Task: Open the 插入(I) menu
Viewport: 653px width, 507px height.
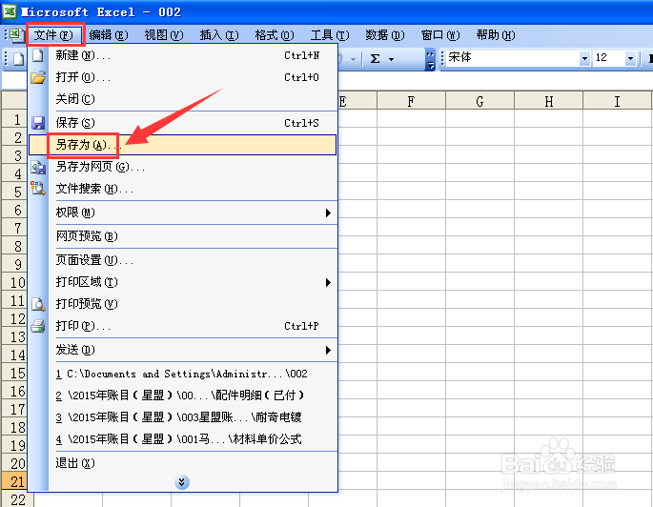Action: pyautogui.click(x=219, y=35)
